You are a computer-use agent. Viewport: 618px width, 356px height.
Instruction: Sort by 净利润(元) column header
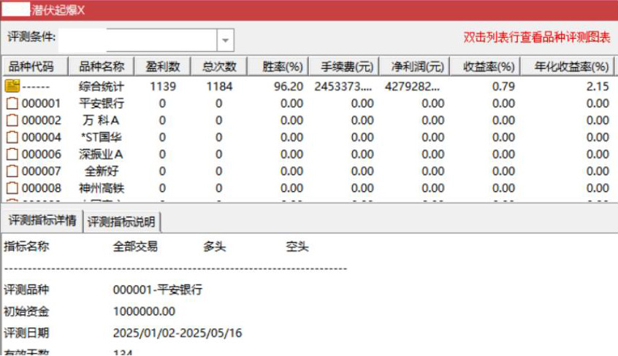click(x=414, y=66)
